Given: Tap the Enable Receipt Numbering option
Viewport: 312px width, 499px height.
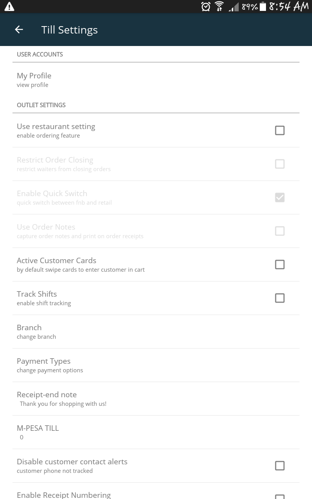Looking at the screenshot, I should click(64, 494).
